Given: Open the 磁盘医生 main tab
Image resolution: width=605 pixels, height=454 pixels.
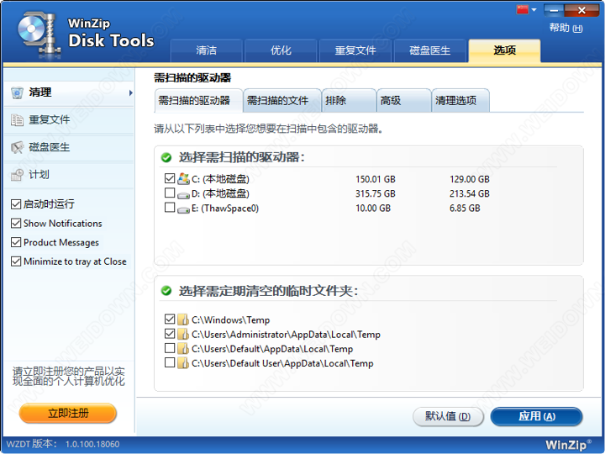Looking at the screenshot, I should point(429,50).
